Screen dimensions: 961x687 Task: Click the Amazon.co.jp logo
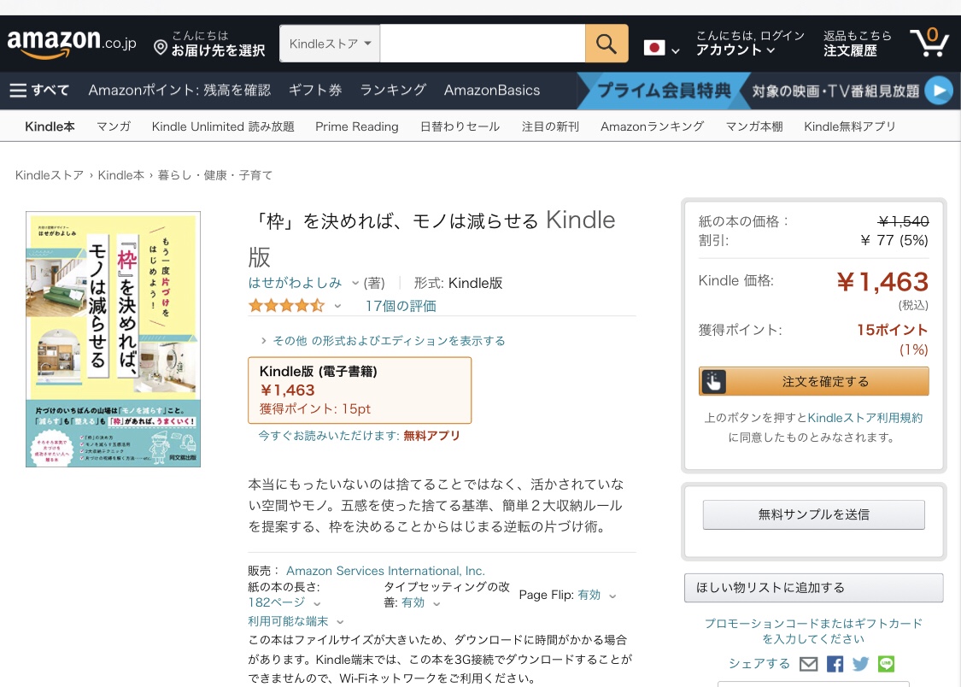[71, 43]
